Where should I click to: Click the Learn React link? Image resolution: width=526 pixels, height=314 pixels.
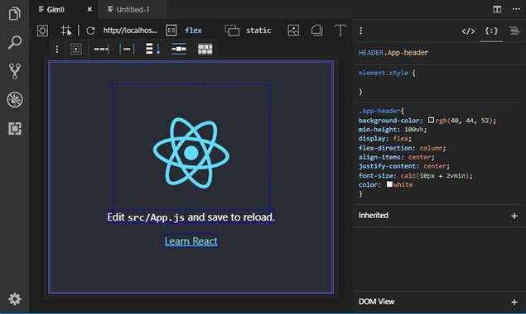191,241
